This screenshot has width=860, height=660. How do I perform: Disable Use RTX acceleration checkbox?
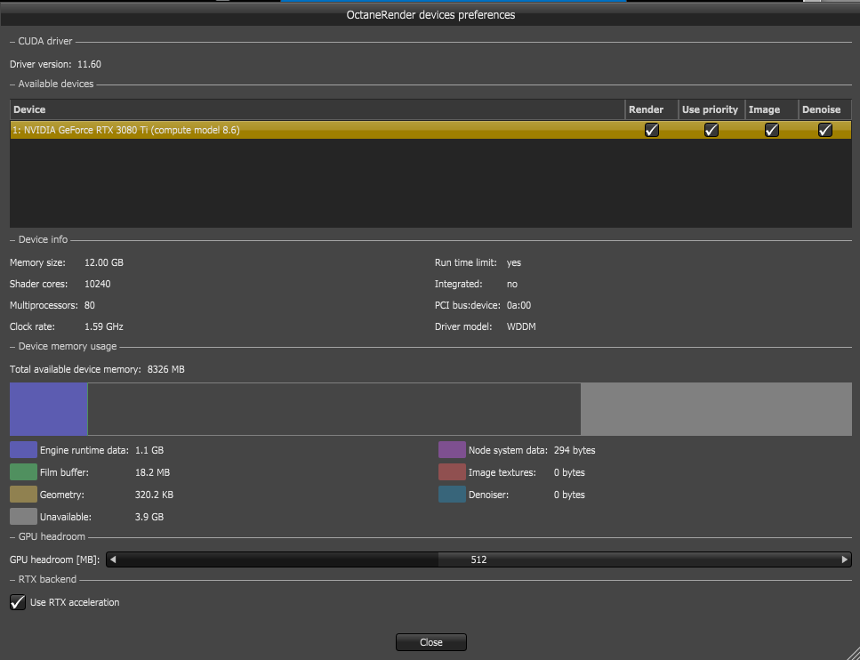[18, 602]
